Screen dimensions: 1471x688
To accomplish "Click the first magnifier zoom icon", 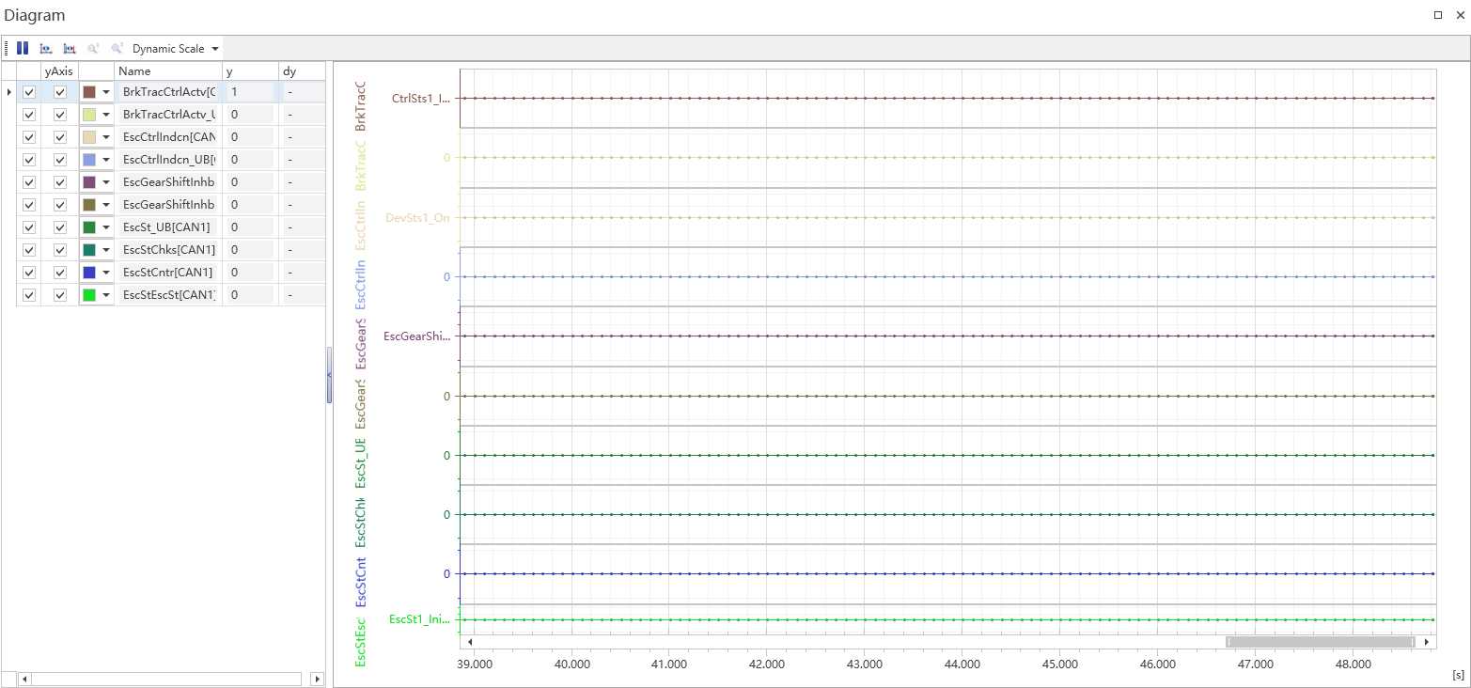I will [93, 48].
